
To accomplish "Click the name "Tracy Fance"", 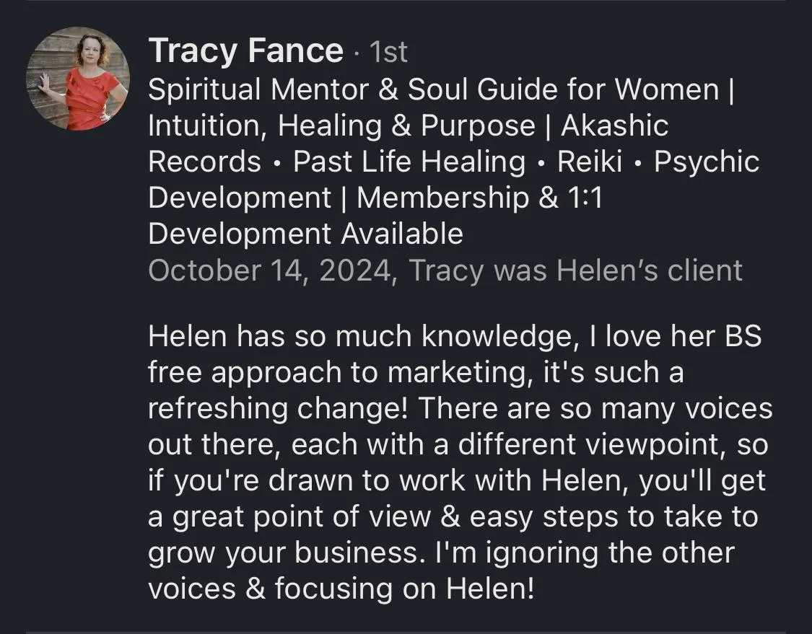I will click(245, 51).
